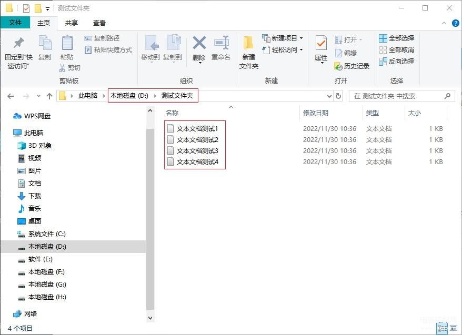
Task: Click the search magnifier icon
Action: click(x=448, y=96)
